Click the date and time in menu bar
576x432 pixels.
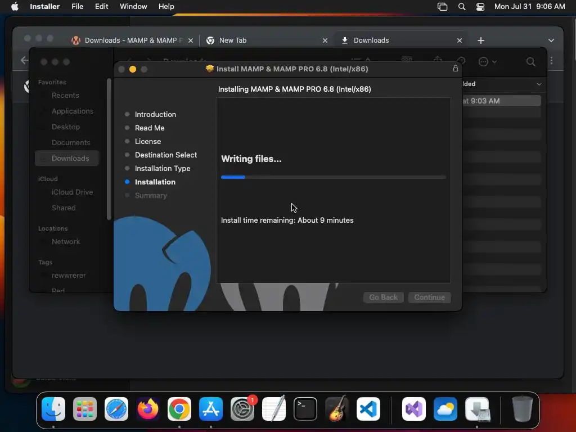[x=529, y=6]
